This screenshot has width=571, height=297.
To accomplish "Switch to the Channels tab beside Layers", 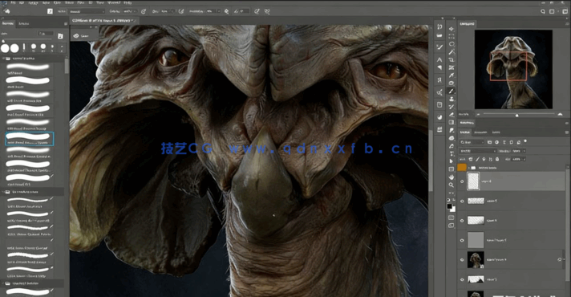I will point(480,132).
